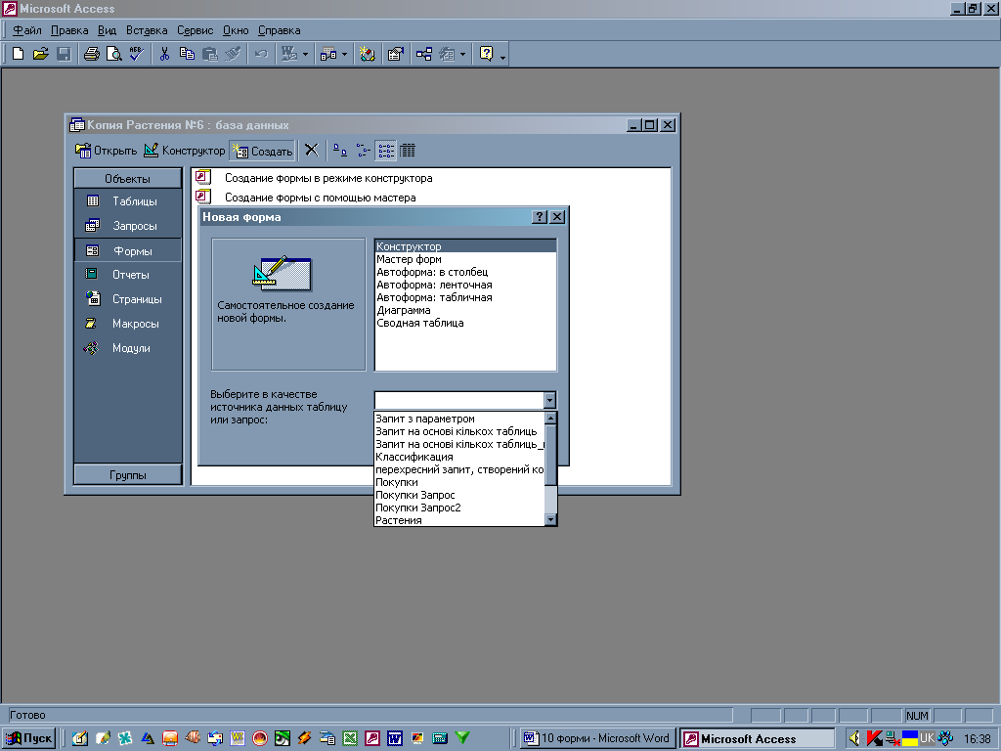Click the Группы bar button
This screenshot has height=751, width=1001.
pyautogui.click(x=128, y=475)
